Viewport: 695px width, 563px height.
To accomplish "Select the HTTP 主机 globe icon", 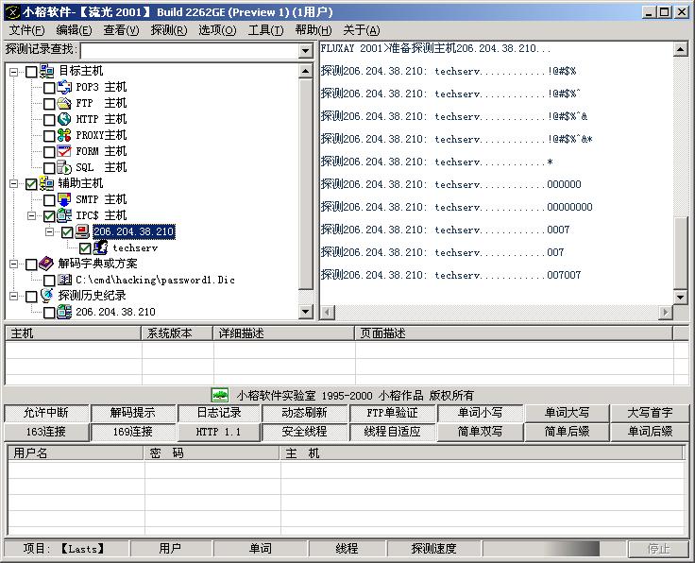I will [x=64, y=119].
